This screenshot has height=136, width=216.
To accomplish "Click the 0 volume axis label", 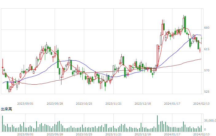I will pyautogui.click(x=205, y=130).
